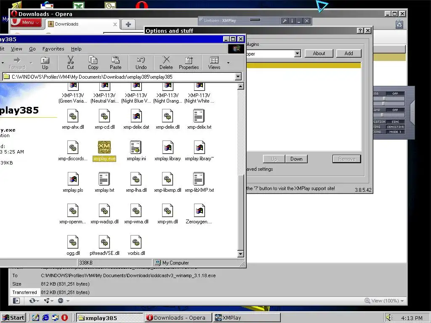Viewport: 431px width, 323px height.
Task: Open the View menu in Explorer
Action: [16, 49]
